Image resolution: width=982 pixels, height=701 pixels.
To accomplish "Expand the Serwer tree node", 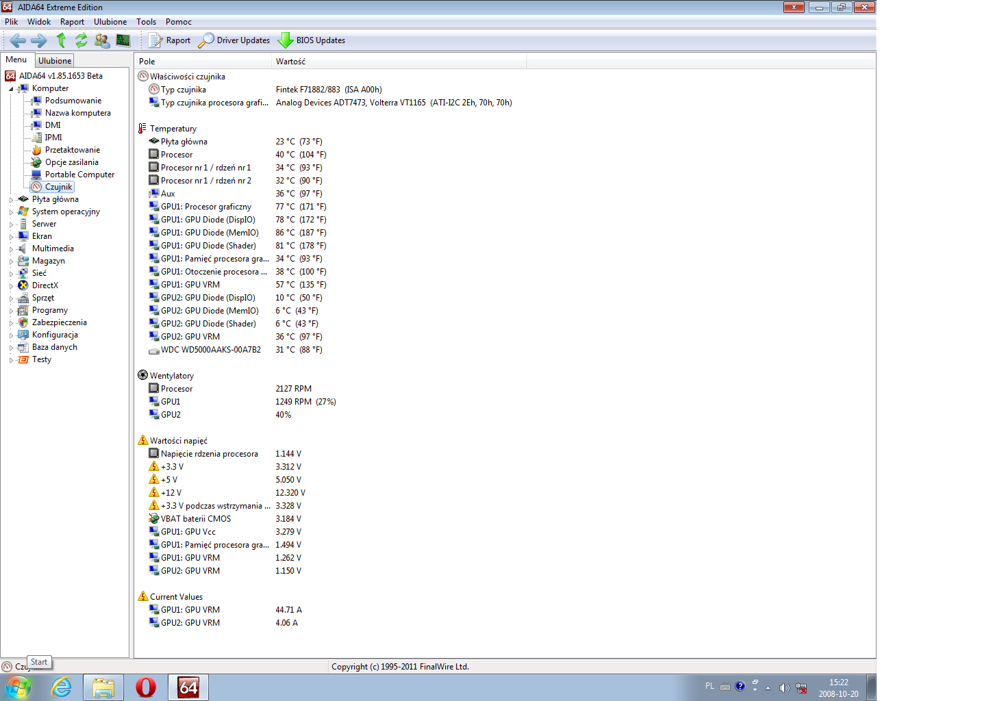I will point(11,225).
